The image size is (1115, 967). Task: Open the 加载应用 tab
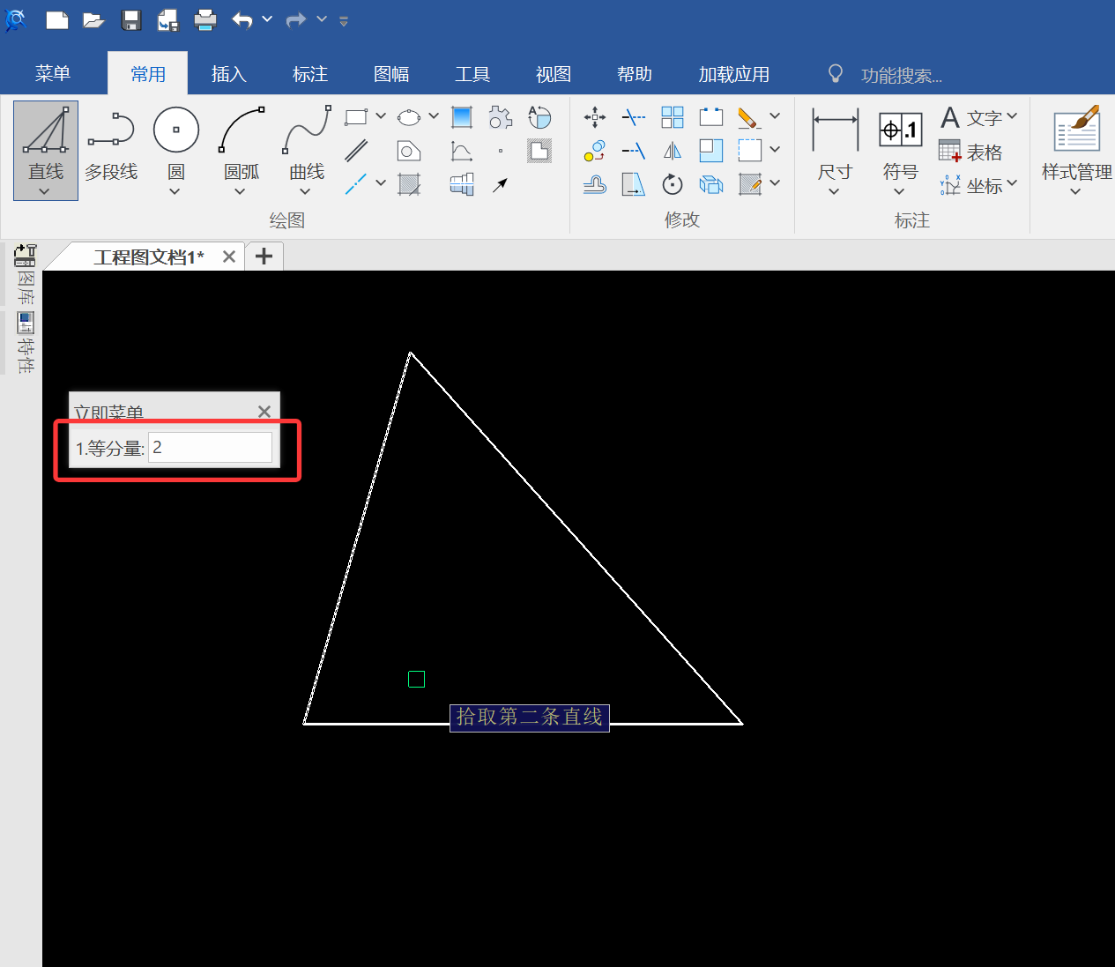coord(734,74)
